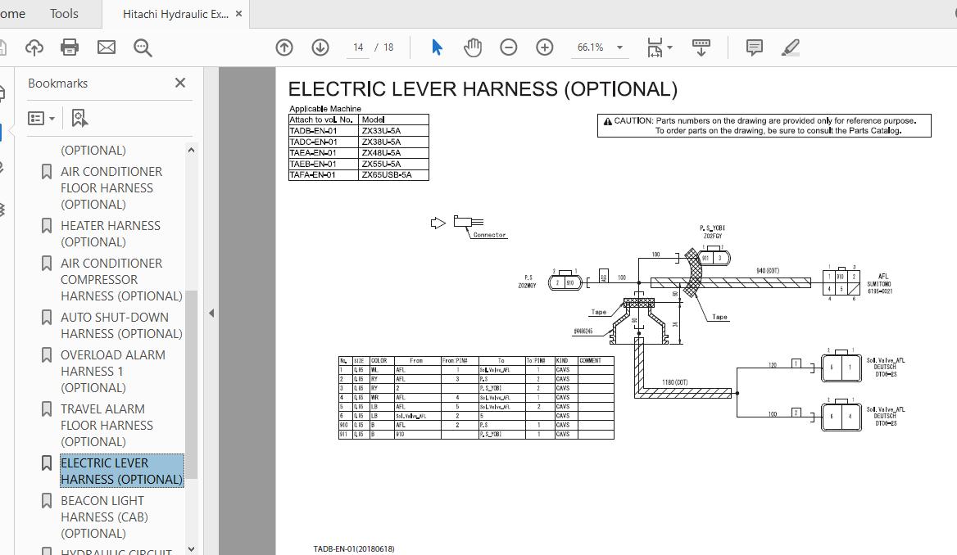Click bookmark icon beside TRAVEL ALARM FLOOR HARNESS
957x555 pixels.
47,408
